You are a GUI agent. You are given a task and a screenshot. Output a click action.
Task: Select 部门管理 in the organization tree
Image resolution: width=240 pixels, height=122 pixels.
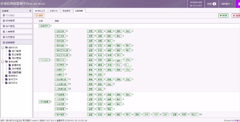point(16,51)
